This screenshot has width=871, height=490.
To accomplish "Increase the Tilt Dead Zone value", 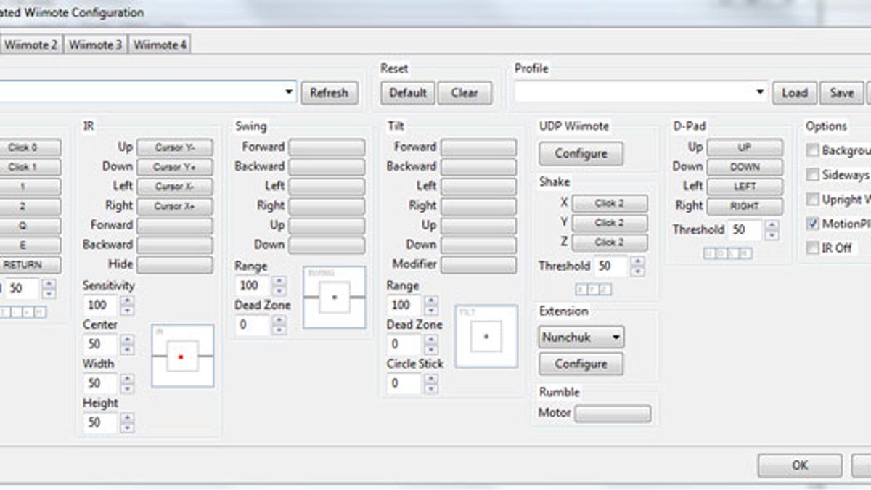I will [x=431, y=339].
